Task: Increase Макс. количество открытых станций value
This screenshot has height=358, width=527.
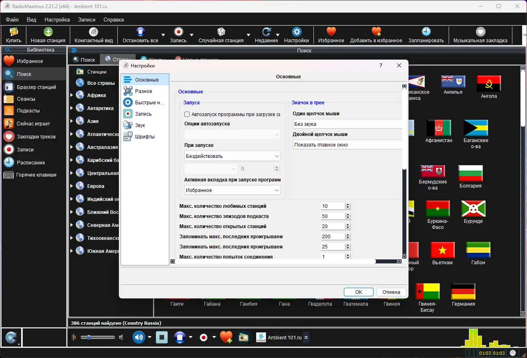Action: [348, 225]
